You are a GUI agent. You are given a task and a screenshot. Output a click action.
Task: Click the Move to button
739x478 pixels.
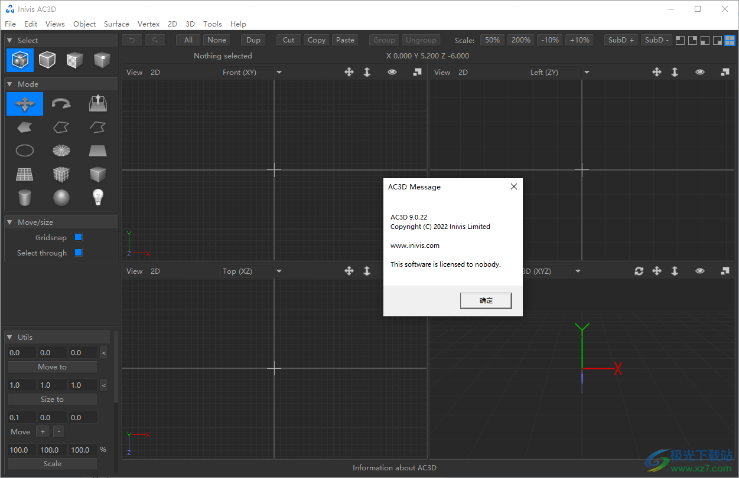tap(52, 367)
